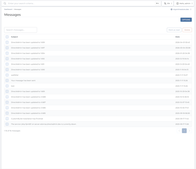Check the message 'updated to v1.687'

tap(7, 102)
